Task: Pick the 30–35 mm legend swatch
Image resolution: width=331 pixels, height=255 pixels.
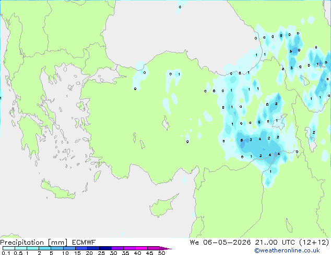Action: [x=117, y=248]
